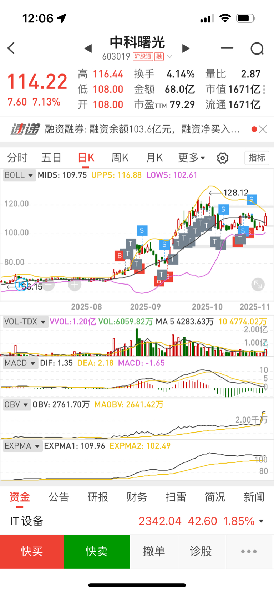Tap the green 快卖 quick sell button
This screenshot has height=593, width=274.
tap(97, 551)
